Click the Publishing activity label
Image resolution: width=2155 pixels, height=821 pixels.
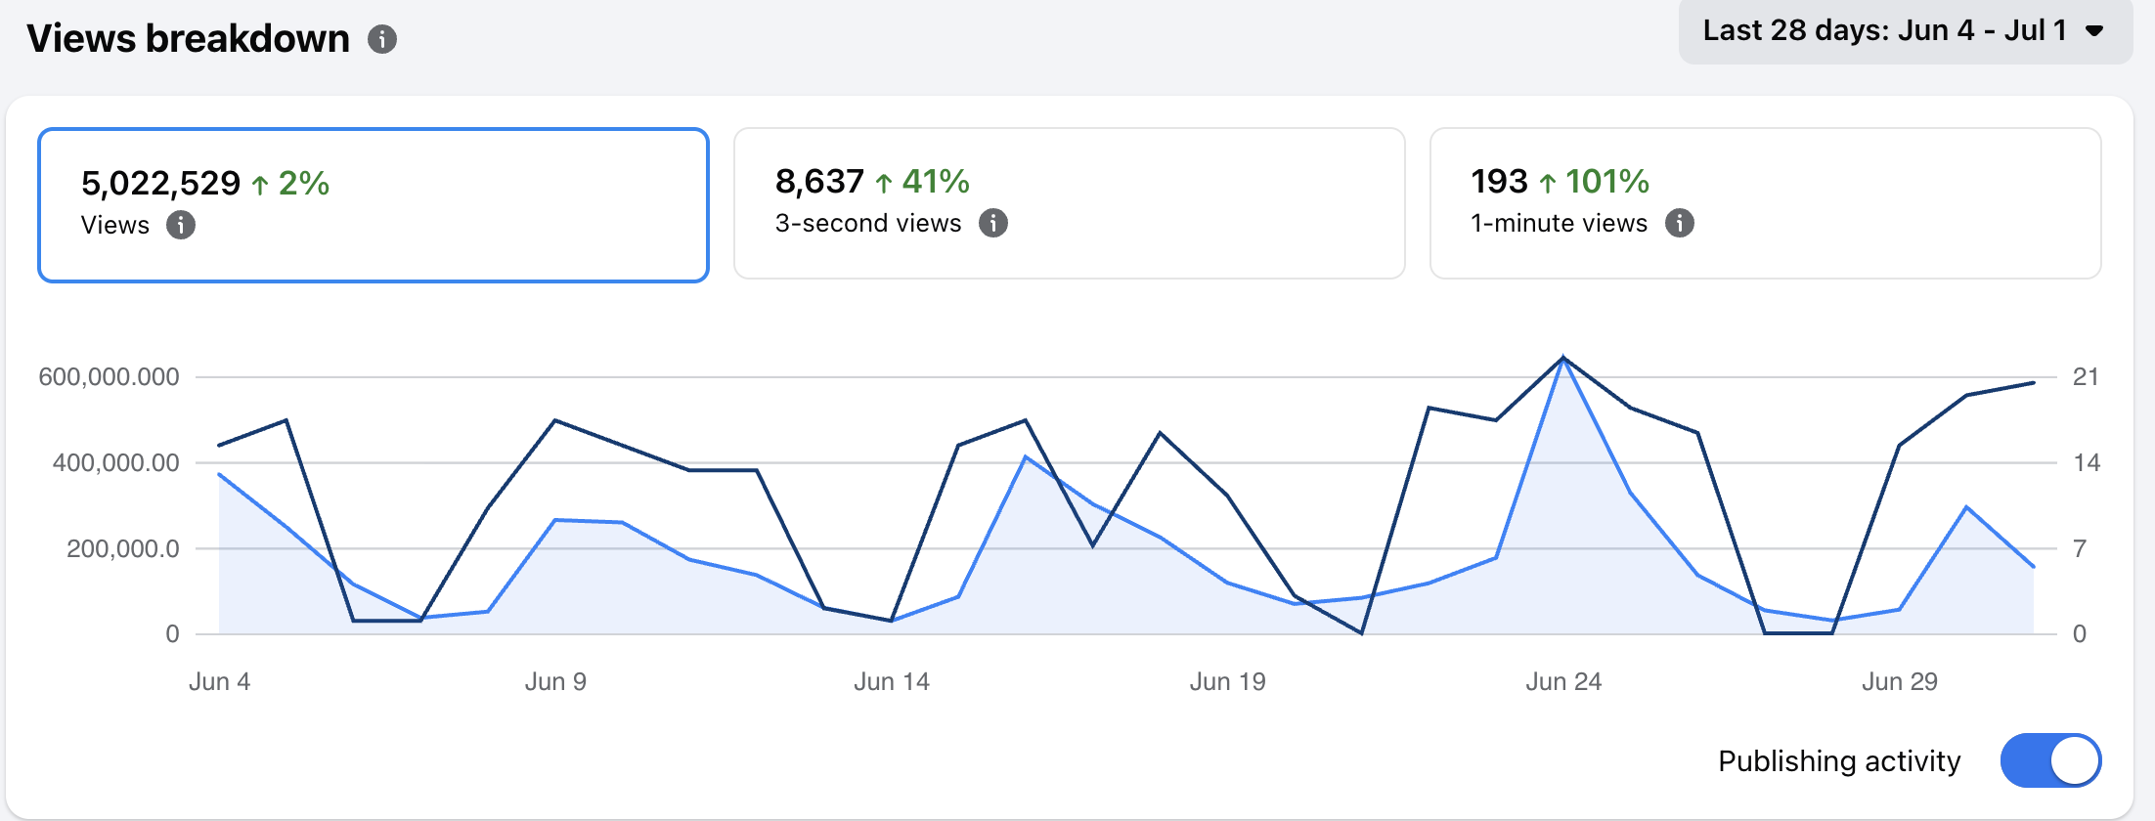tap(1839, 760)
